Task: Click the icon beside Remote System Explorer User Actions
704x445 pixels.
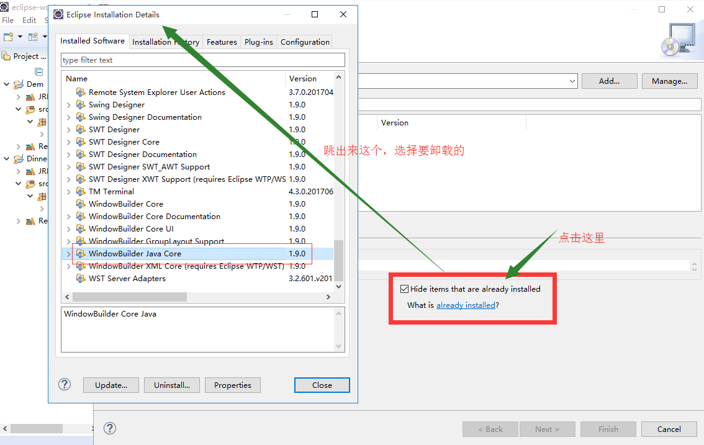Action: pos(81,92)
